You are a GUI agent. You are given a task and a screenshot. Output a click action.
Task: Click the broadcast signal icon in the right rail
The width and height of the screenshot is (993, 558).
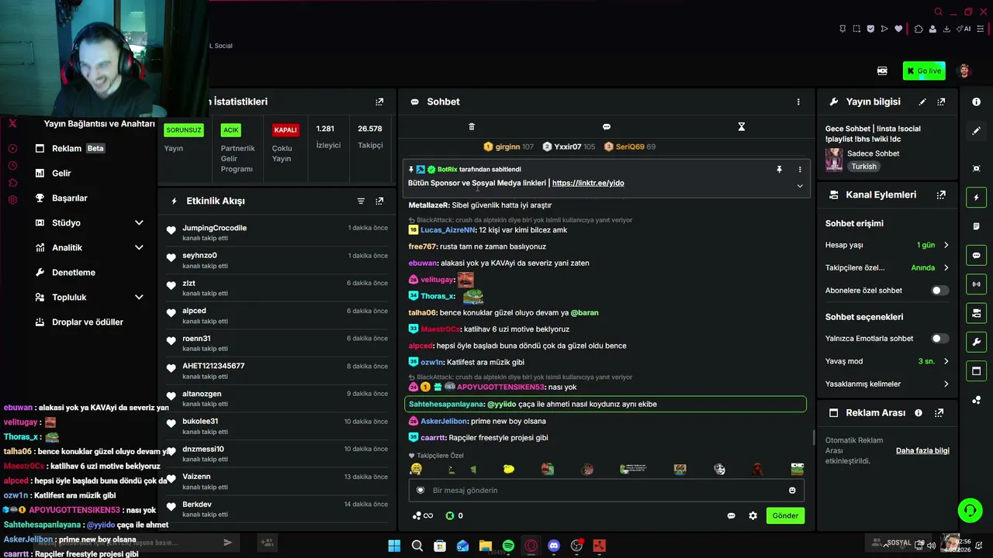[977, 284]
